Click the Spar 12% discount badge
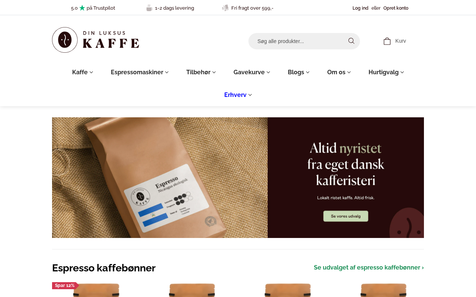476x297 pixels. click(x=65, y=285)
